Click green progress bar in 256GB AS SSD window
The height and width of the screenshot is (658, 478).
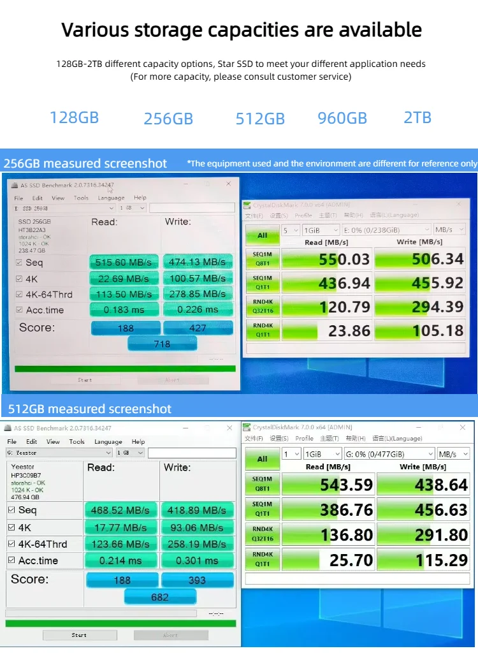[125, 369]
